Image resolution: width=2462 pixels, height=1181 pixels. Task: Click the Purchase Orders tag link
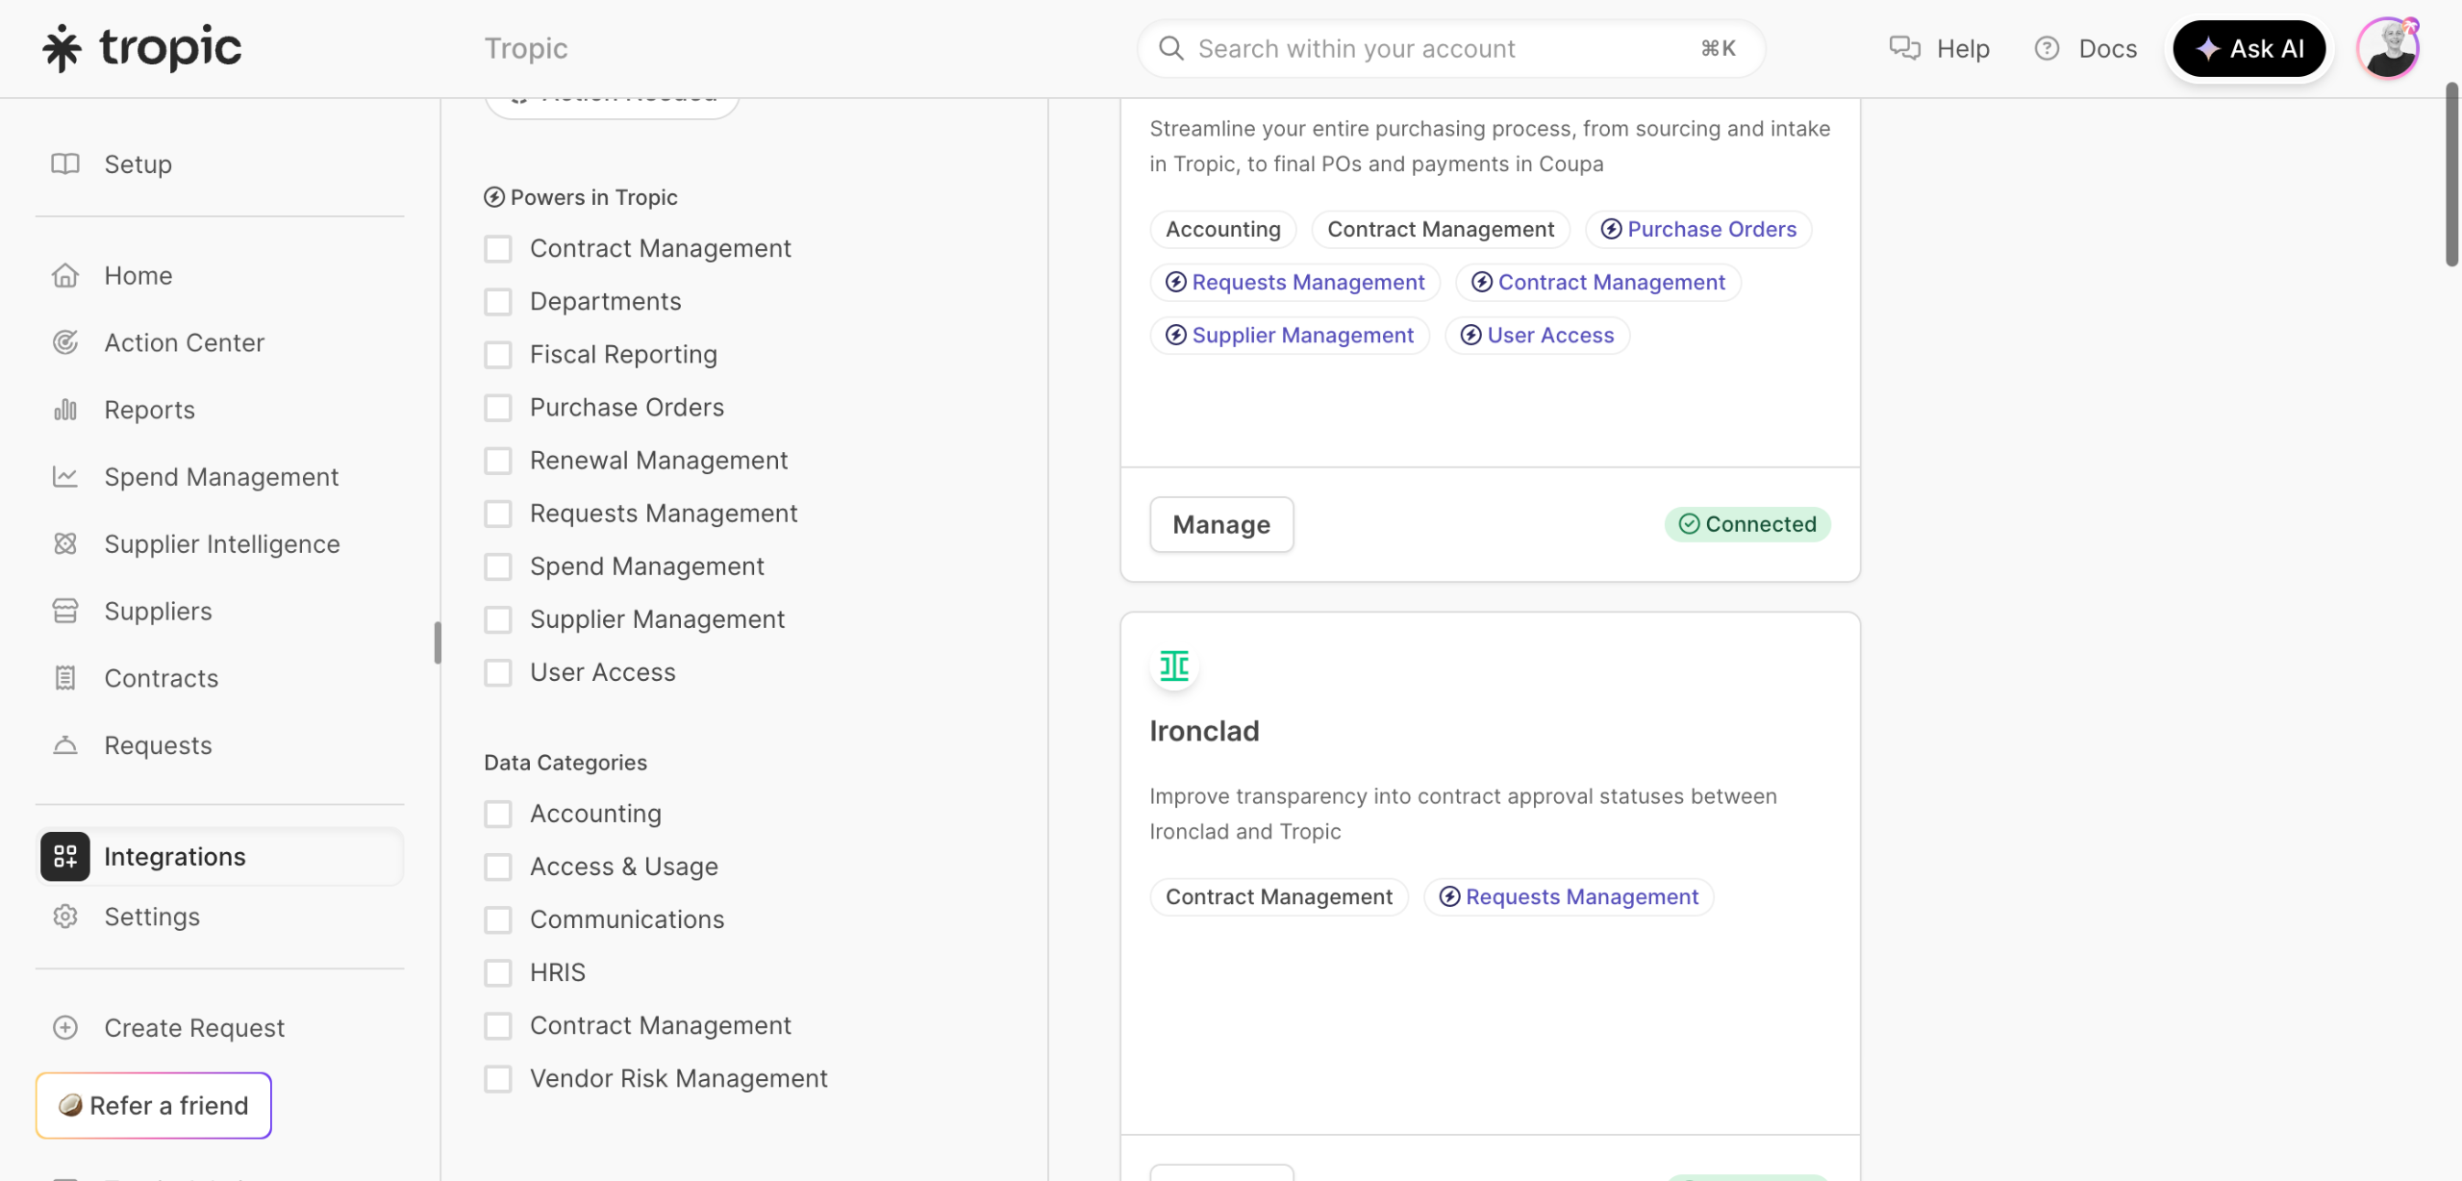click(x=1699, y=229)
